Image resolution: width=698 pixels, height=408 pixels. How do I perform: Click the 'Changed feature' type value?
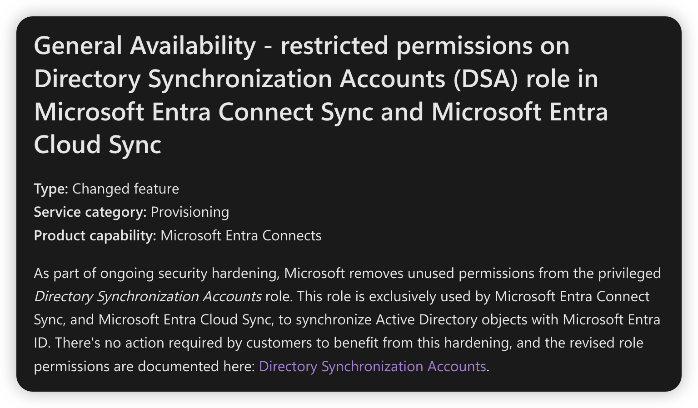tap(125, 189)
